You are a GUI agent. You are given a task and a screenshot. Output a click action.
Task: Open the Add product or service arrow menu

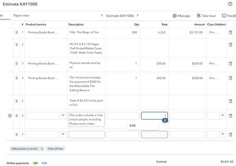coord(42,149)
